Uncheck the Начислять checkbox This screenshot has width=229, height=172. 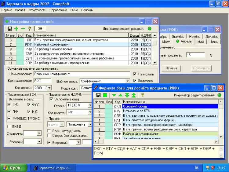[135, 74]
